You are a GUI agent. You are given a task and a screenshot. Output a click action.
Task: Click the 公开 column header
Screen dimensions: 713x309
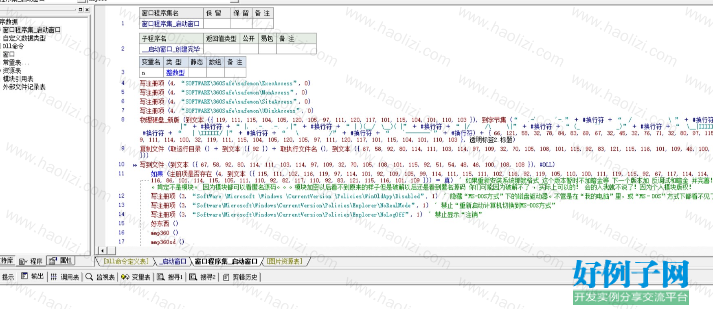(249, 38)
